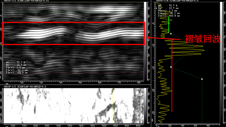Select the A% 75.7 % reading in A-scan
This screenshot has width=226, height=127.
[168, 6]
